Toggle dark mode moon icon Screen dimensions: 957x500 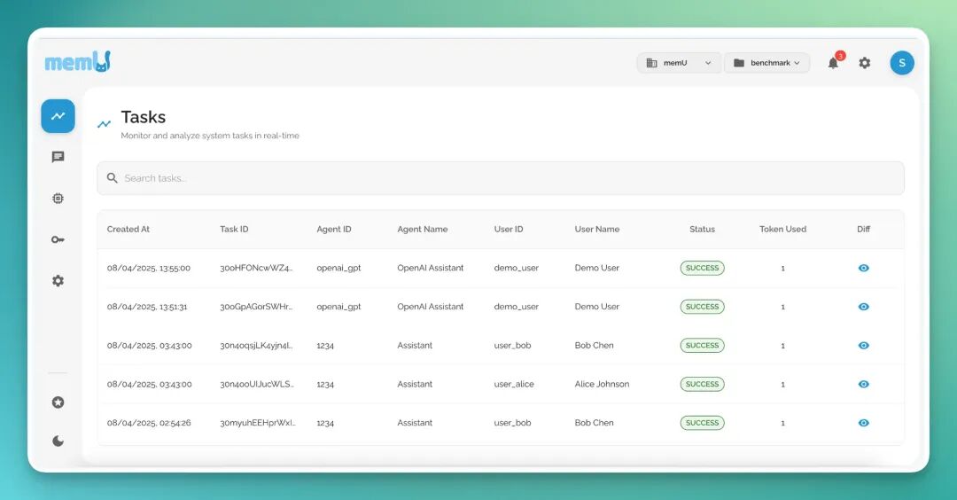pyautogui.click(x=58, y=441)
